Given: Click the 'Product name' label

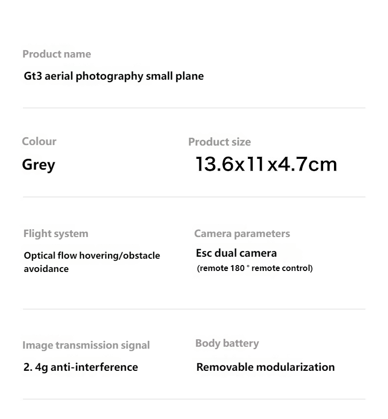Looking at the screenshot, I should coord(56,54).
